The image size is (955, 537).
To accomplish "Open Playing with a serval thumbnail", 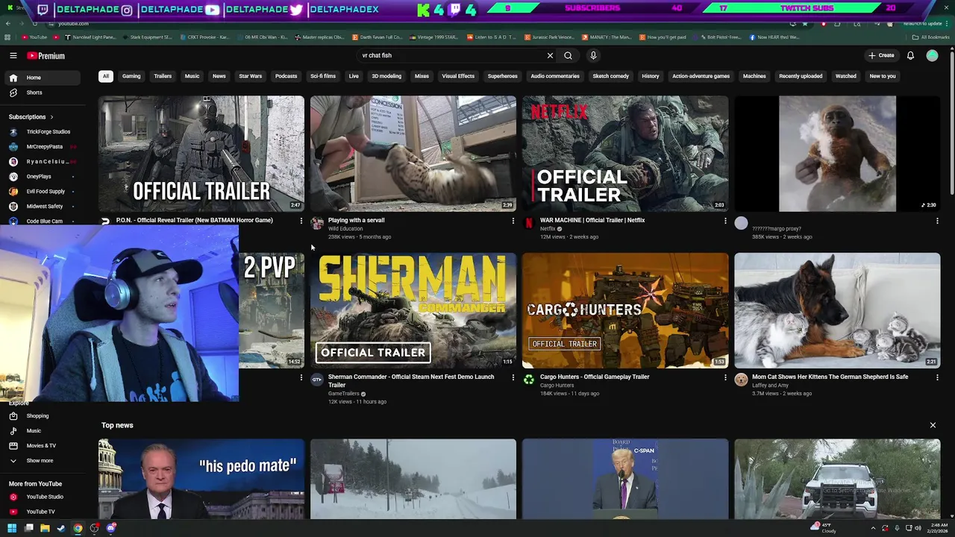I will click(413, 154).
